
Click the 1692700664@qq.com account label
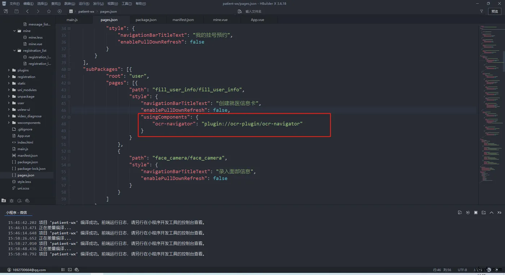click(29, 270)
